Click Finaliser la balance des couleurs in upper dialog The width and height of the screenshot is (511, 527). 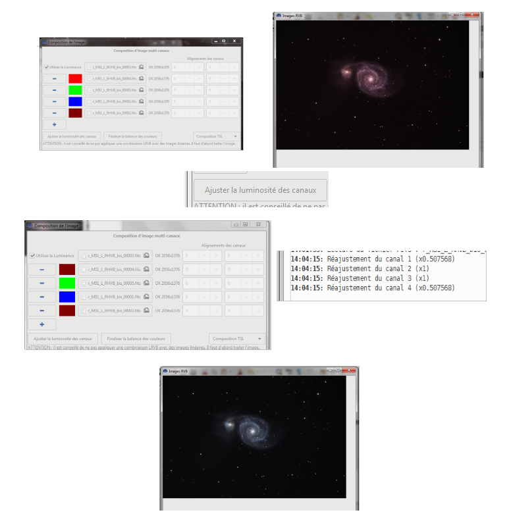132,136
